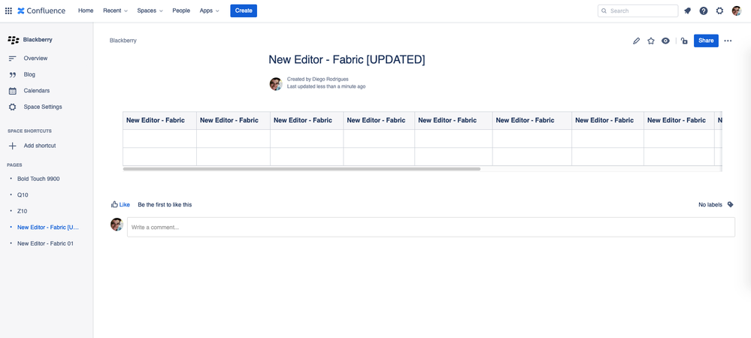Click Add shortcut link
Screen dimensions: 751x338
click(40, 146)
